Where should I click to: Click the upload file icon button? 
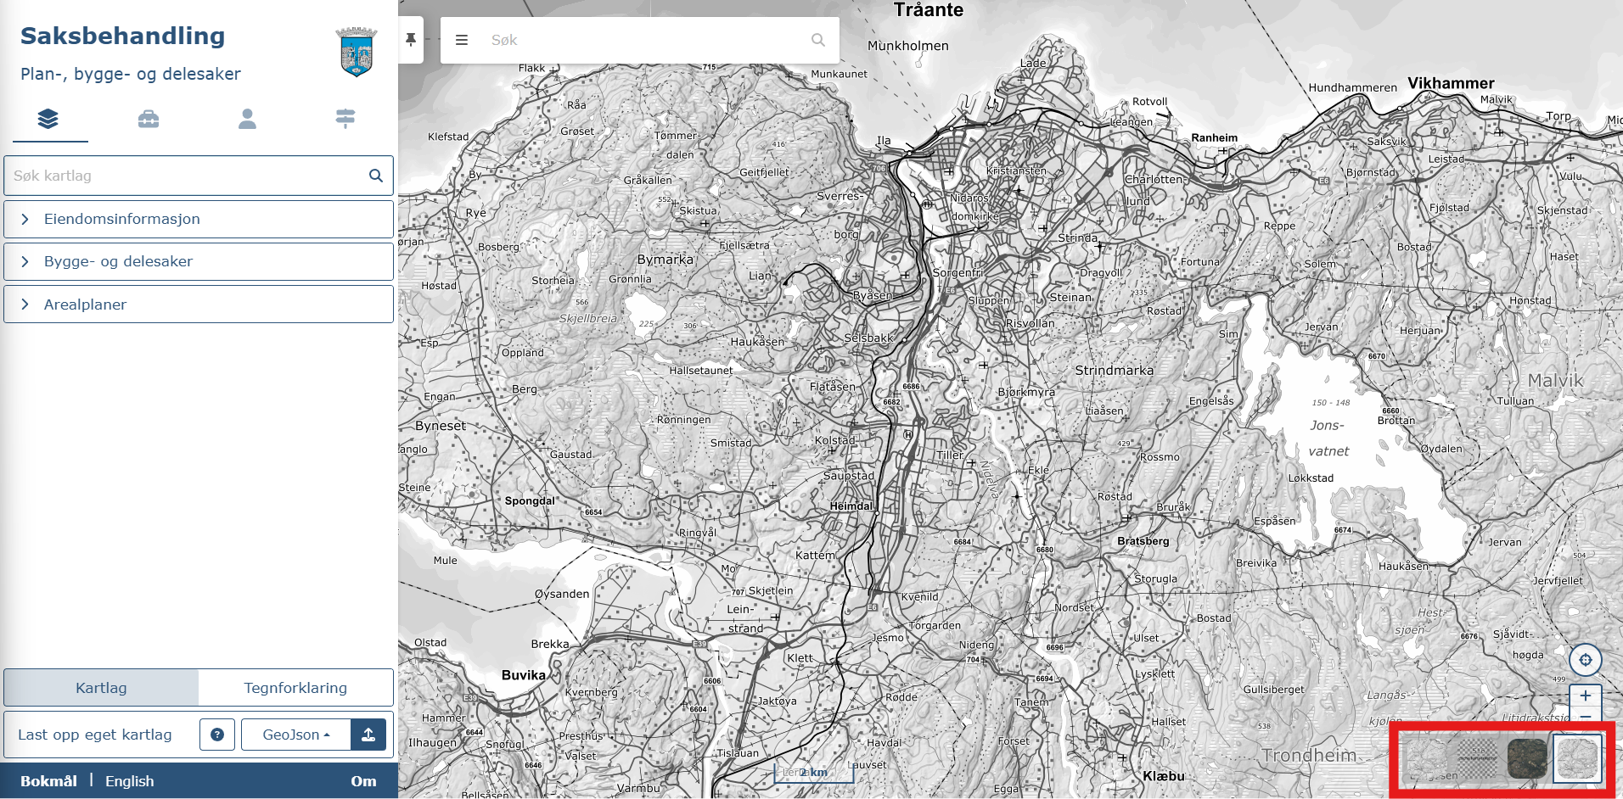368,735
